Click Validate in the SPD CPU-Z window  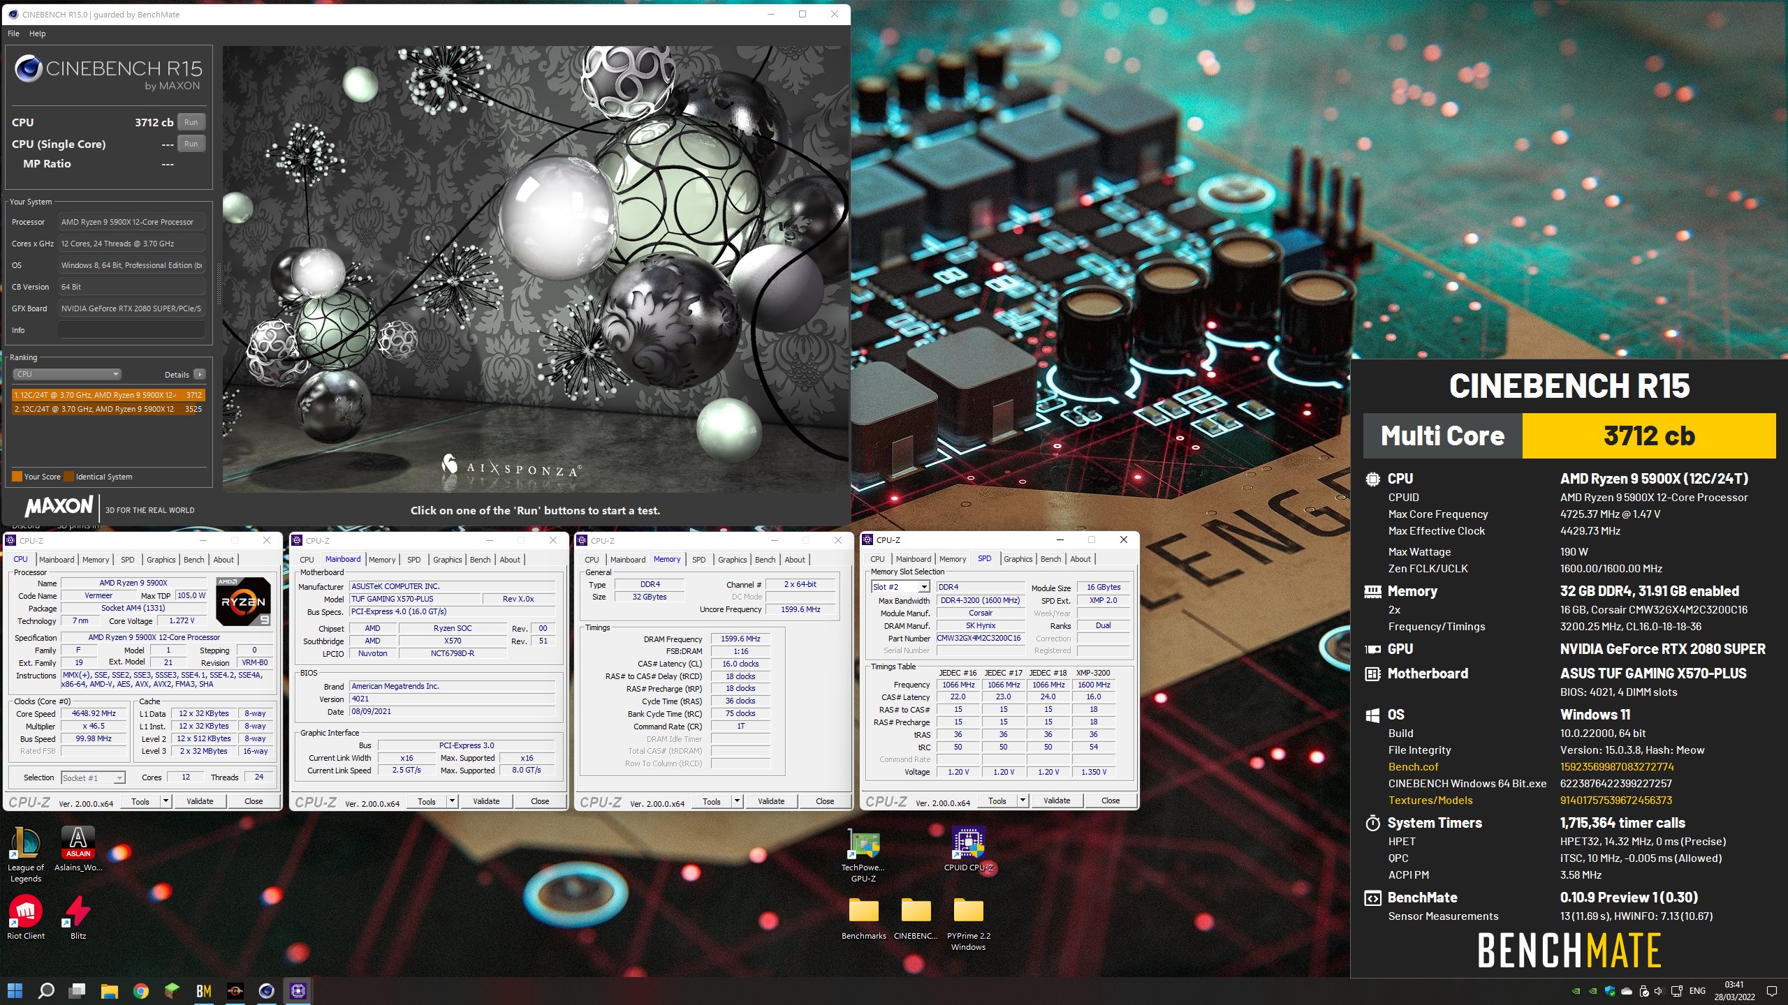(x=1057, y=801)
